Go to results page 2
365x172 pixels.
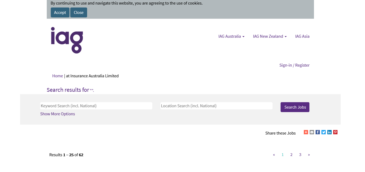[291, 155]
